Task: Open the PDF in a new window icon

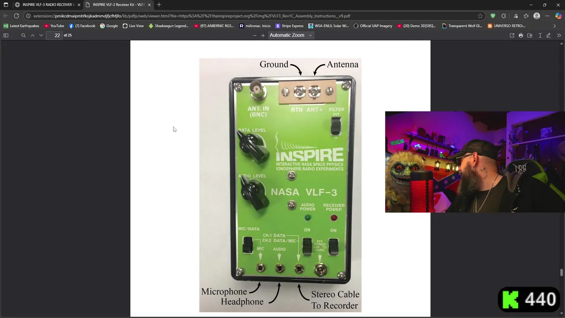Action: [x=512, y=35]
